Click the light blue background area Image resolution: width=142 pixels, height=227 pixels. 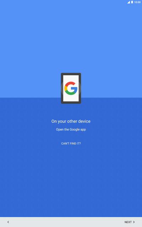pos(71,36)
